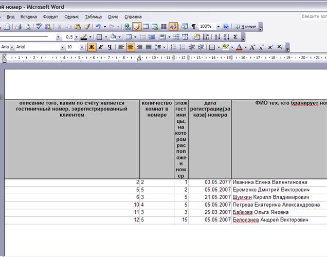327x257 pixels.
Task: Increase paragraph indent
Action: [201, 47]
